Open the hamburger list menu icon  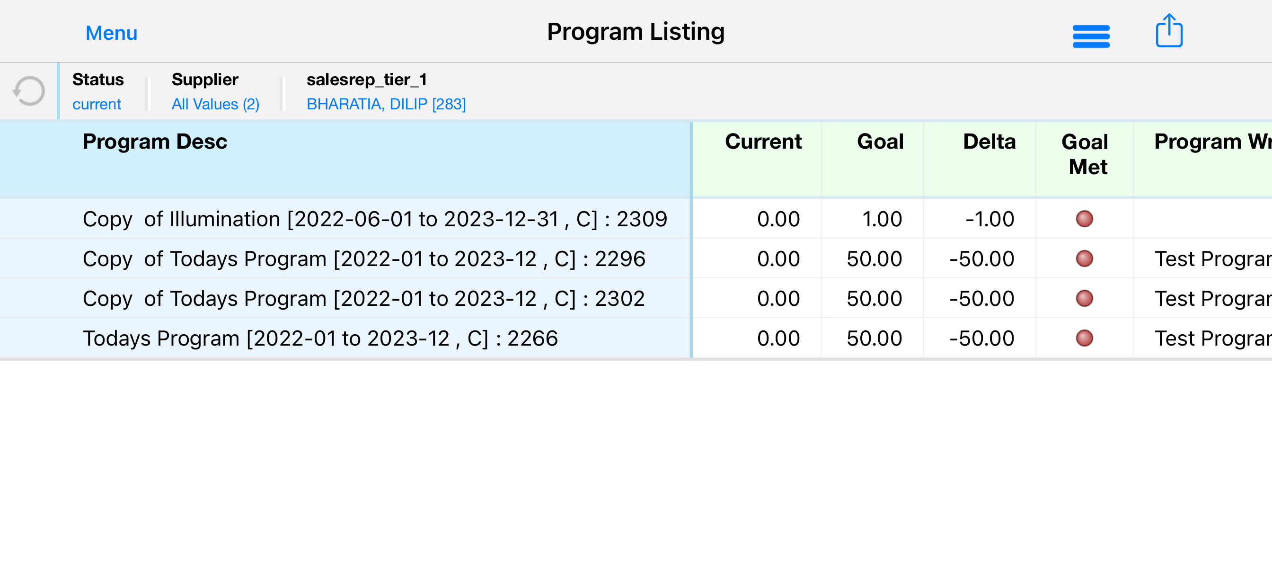click(x=1091, y=36)
